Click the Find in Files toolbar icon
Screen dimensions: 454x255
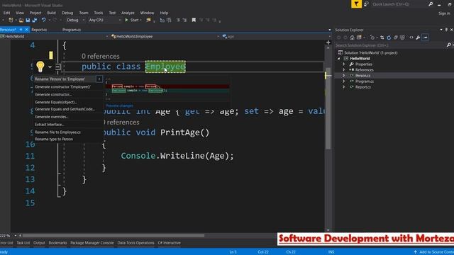(148, 21)
